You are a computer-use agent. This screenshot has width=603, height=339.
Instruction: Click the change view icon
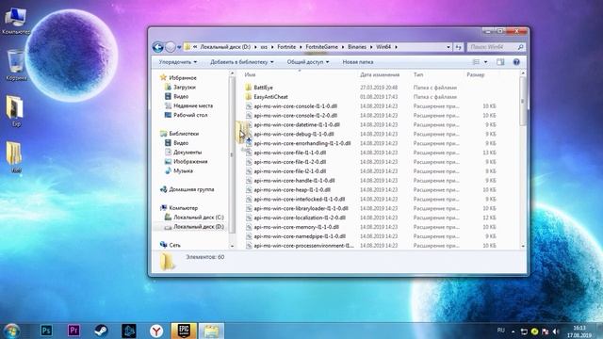(476, 62)
